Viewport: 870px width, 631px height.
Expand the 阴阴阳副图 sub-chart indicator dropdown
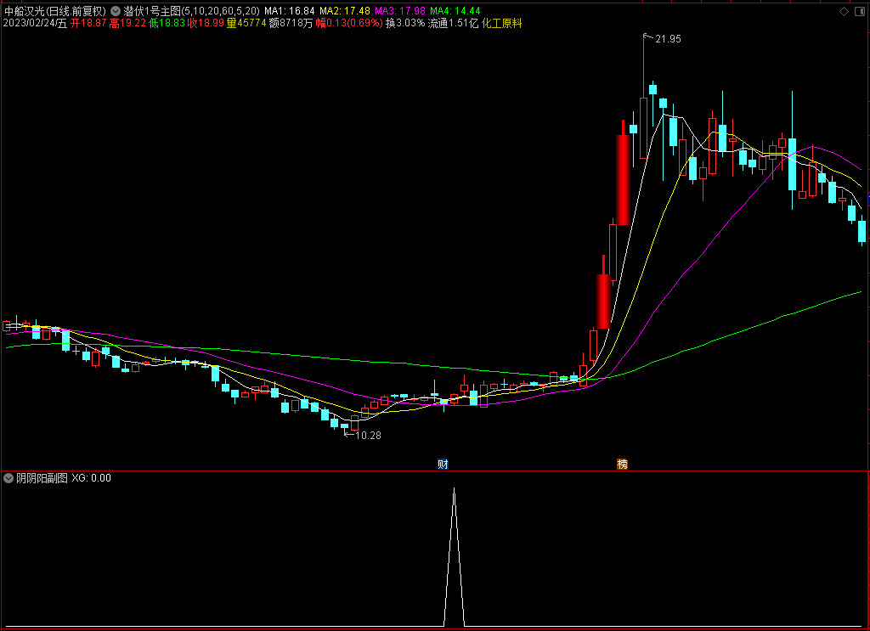(8, 478)
